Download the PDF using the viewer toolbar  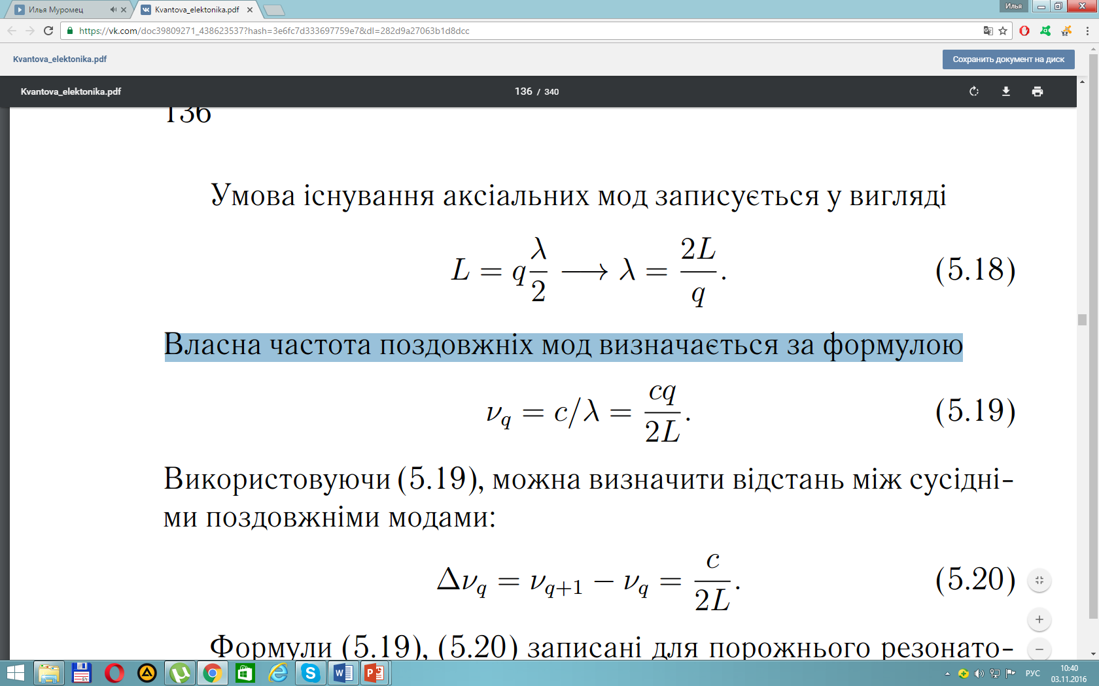point(1006,91)
